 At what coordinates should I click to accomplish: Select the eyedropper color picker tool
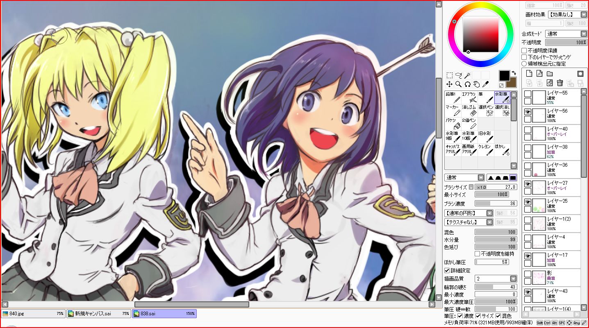pyautogui.click(x=485, y=84)
